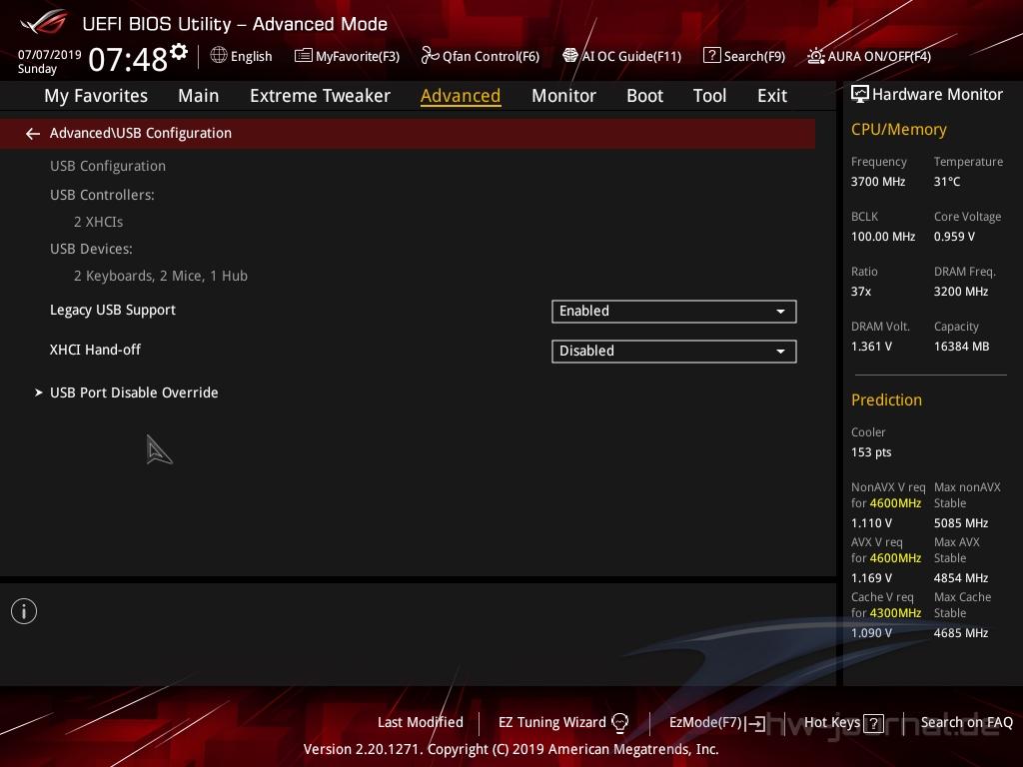The height and width of the screenshot is (767, 1023).
Task: Click the back arrow beside Advanced\USB Configuration
Action: (x=33, y=134)
